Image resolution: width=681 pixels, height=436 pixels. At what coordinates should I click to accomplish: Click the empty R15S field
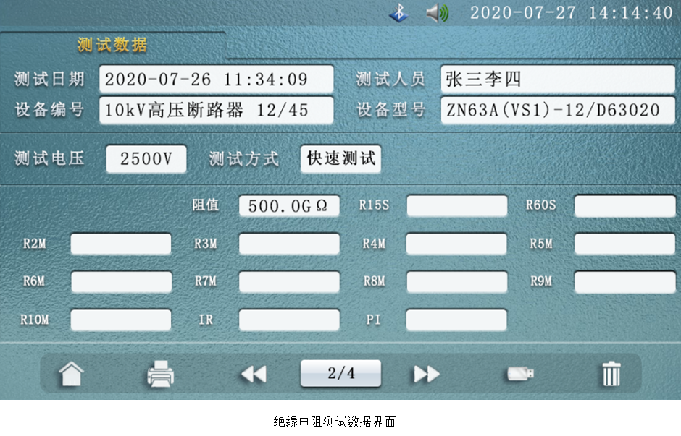click(x=457, y=206)
